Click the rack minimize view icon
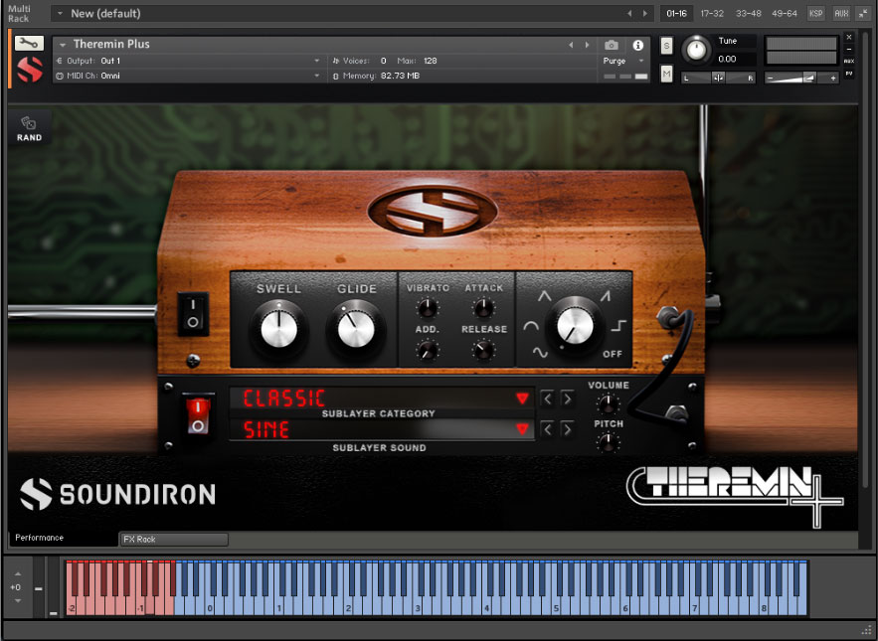 (863, 14)
